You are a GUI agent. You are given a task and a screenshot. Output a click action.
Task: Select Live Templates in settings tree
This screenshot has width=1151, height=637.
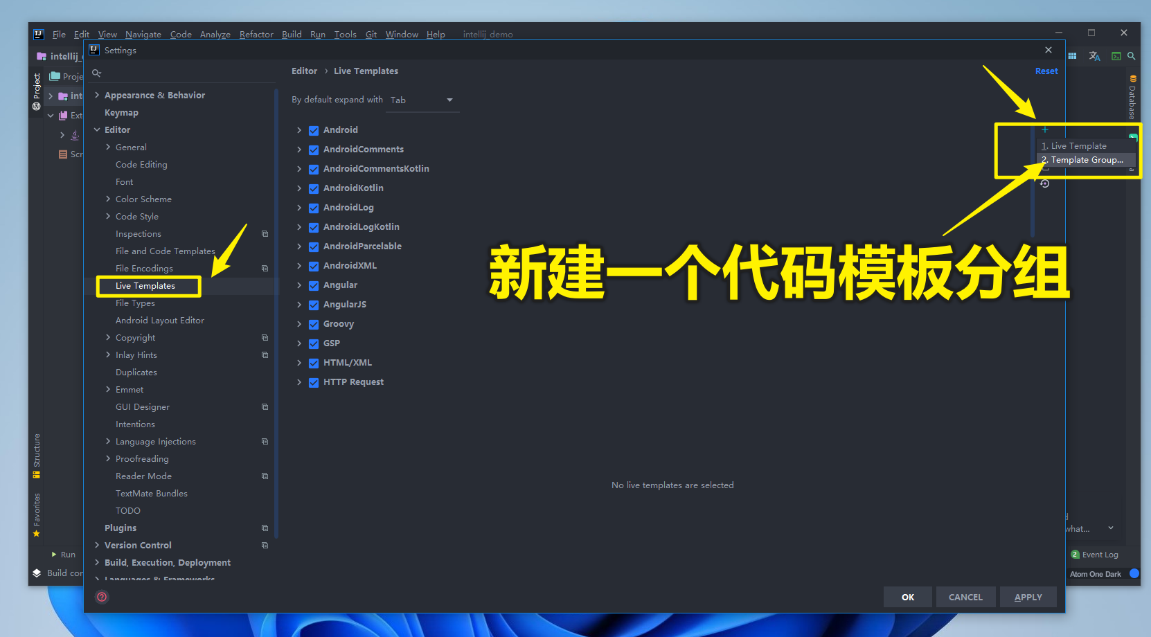tap(145, 286)
